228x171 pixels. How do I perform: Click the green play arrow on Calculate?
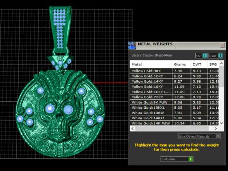click(x=190, y=159)
